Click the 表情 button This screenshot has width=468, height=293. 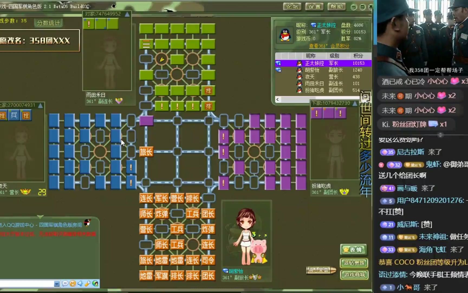[353, 250]
